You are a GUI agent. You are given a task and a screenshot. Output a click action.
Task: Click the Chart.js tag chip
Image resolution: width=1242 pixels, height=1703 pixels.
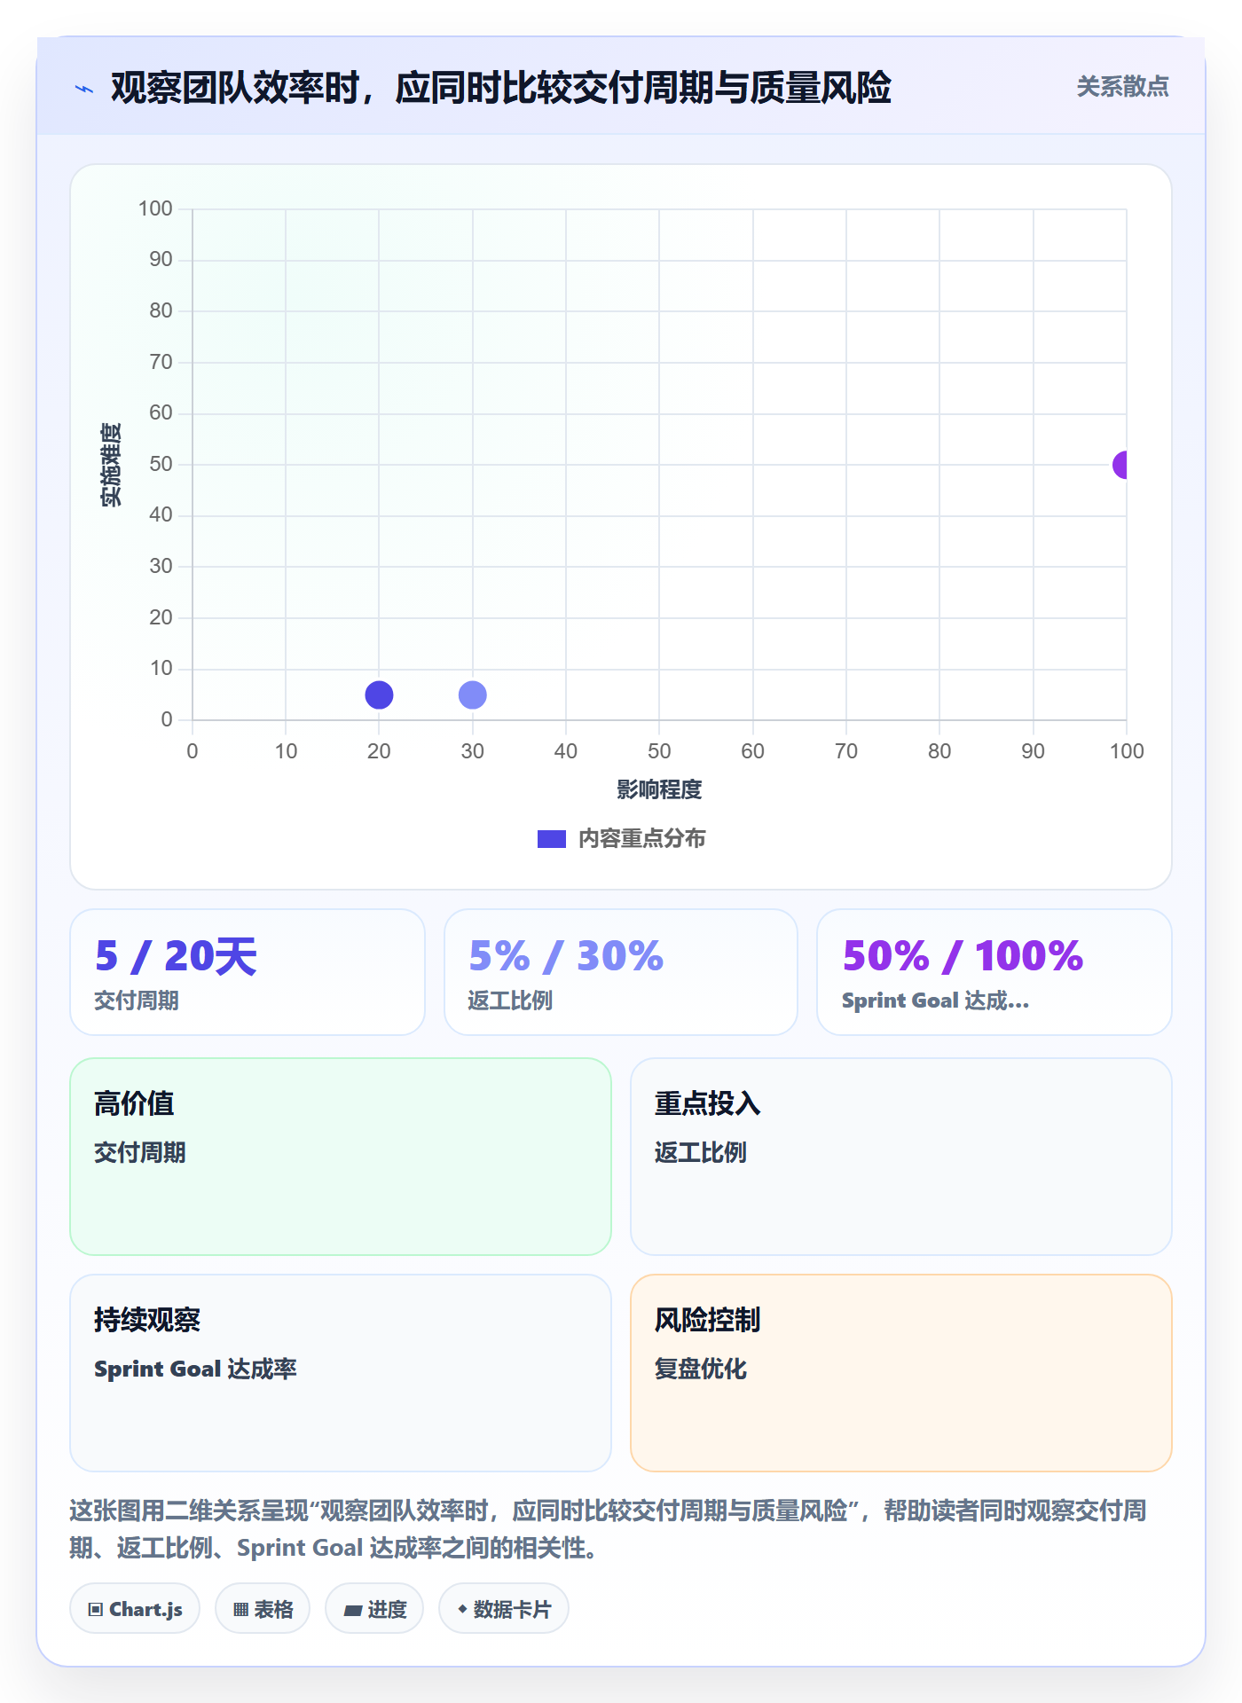(x=135, y=1609)
